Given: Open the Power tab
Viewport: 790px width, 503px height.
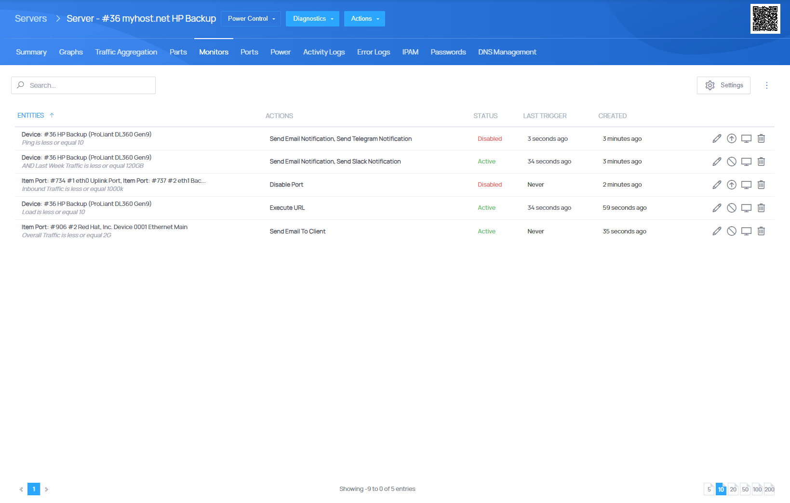Looking at the screenshot, I should point(281,52).
